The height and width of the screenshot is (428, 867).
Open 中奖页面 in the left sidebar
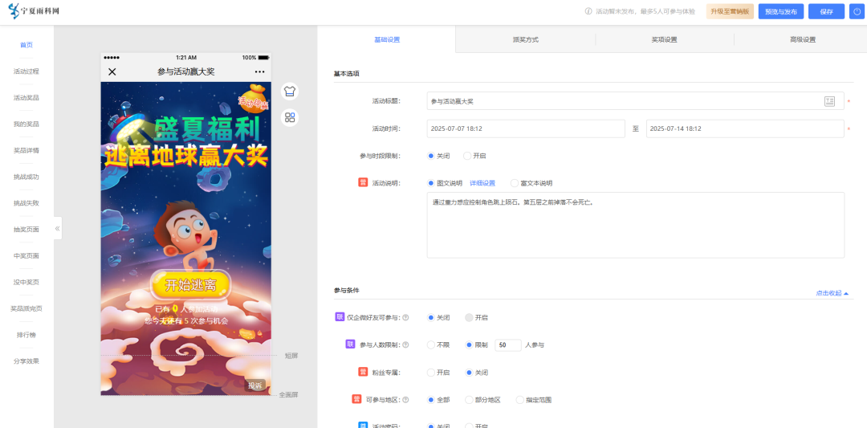point(26,256)
